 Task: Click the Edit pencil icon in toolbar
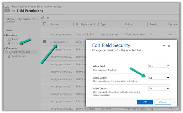pos(43,18)
